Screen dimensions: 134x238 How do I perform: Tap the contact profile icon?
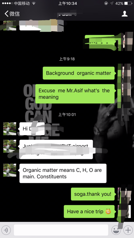[x=124, y=14]
